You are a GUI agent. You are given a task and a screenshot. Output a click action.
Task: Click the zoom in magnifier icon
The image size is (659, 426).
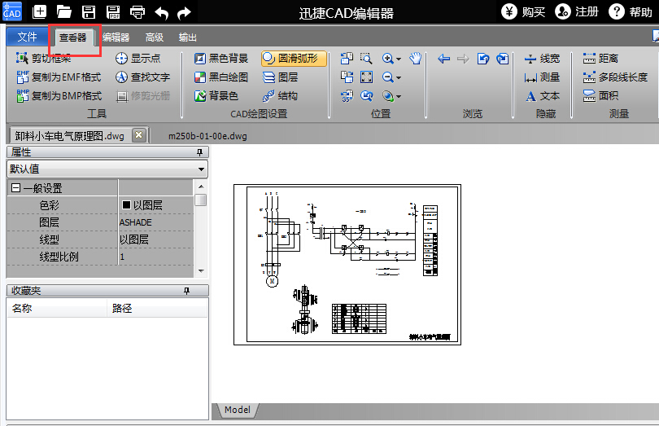387,58
